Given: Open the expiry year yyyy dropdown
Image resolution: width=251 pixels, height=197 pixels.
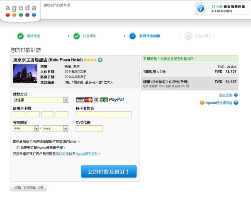Looking at the screenshot, I should (x=55, y=128).
